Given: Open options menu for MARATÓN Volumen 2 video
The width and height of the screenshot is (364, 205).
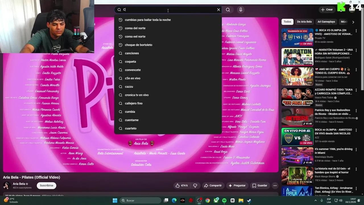Looking at the screenshot, I should click(x=356, y=50).
